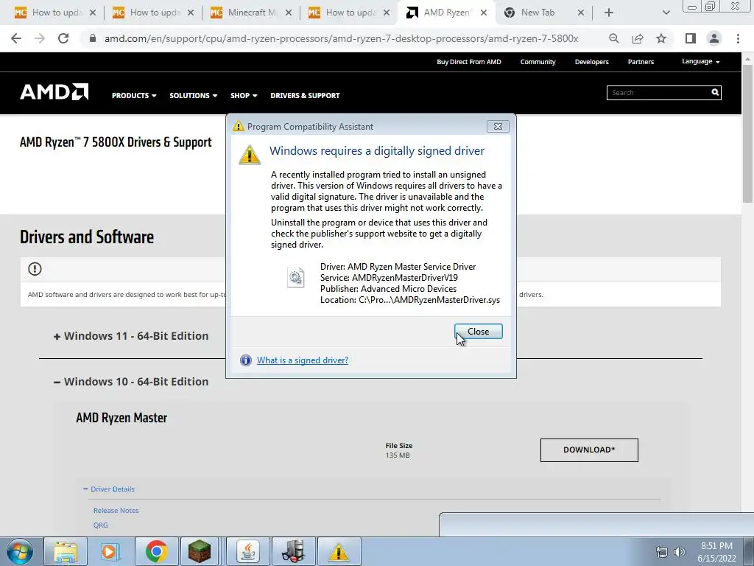The image size is (754, 566).
Task: Go forward with the browser forward arrow
Action: (40, 38)
